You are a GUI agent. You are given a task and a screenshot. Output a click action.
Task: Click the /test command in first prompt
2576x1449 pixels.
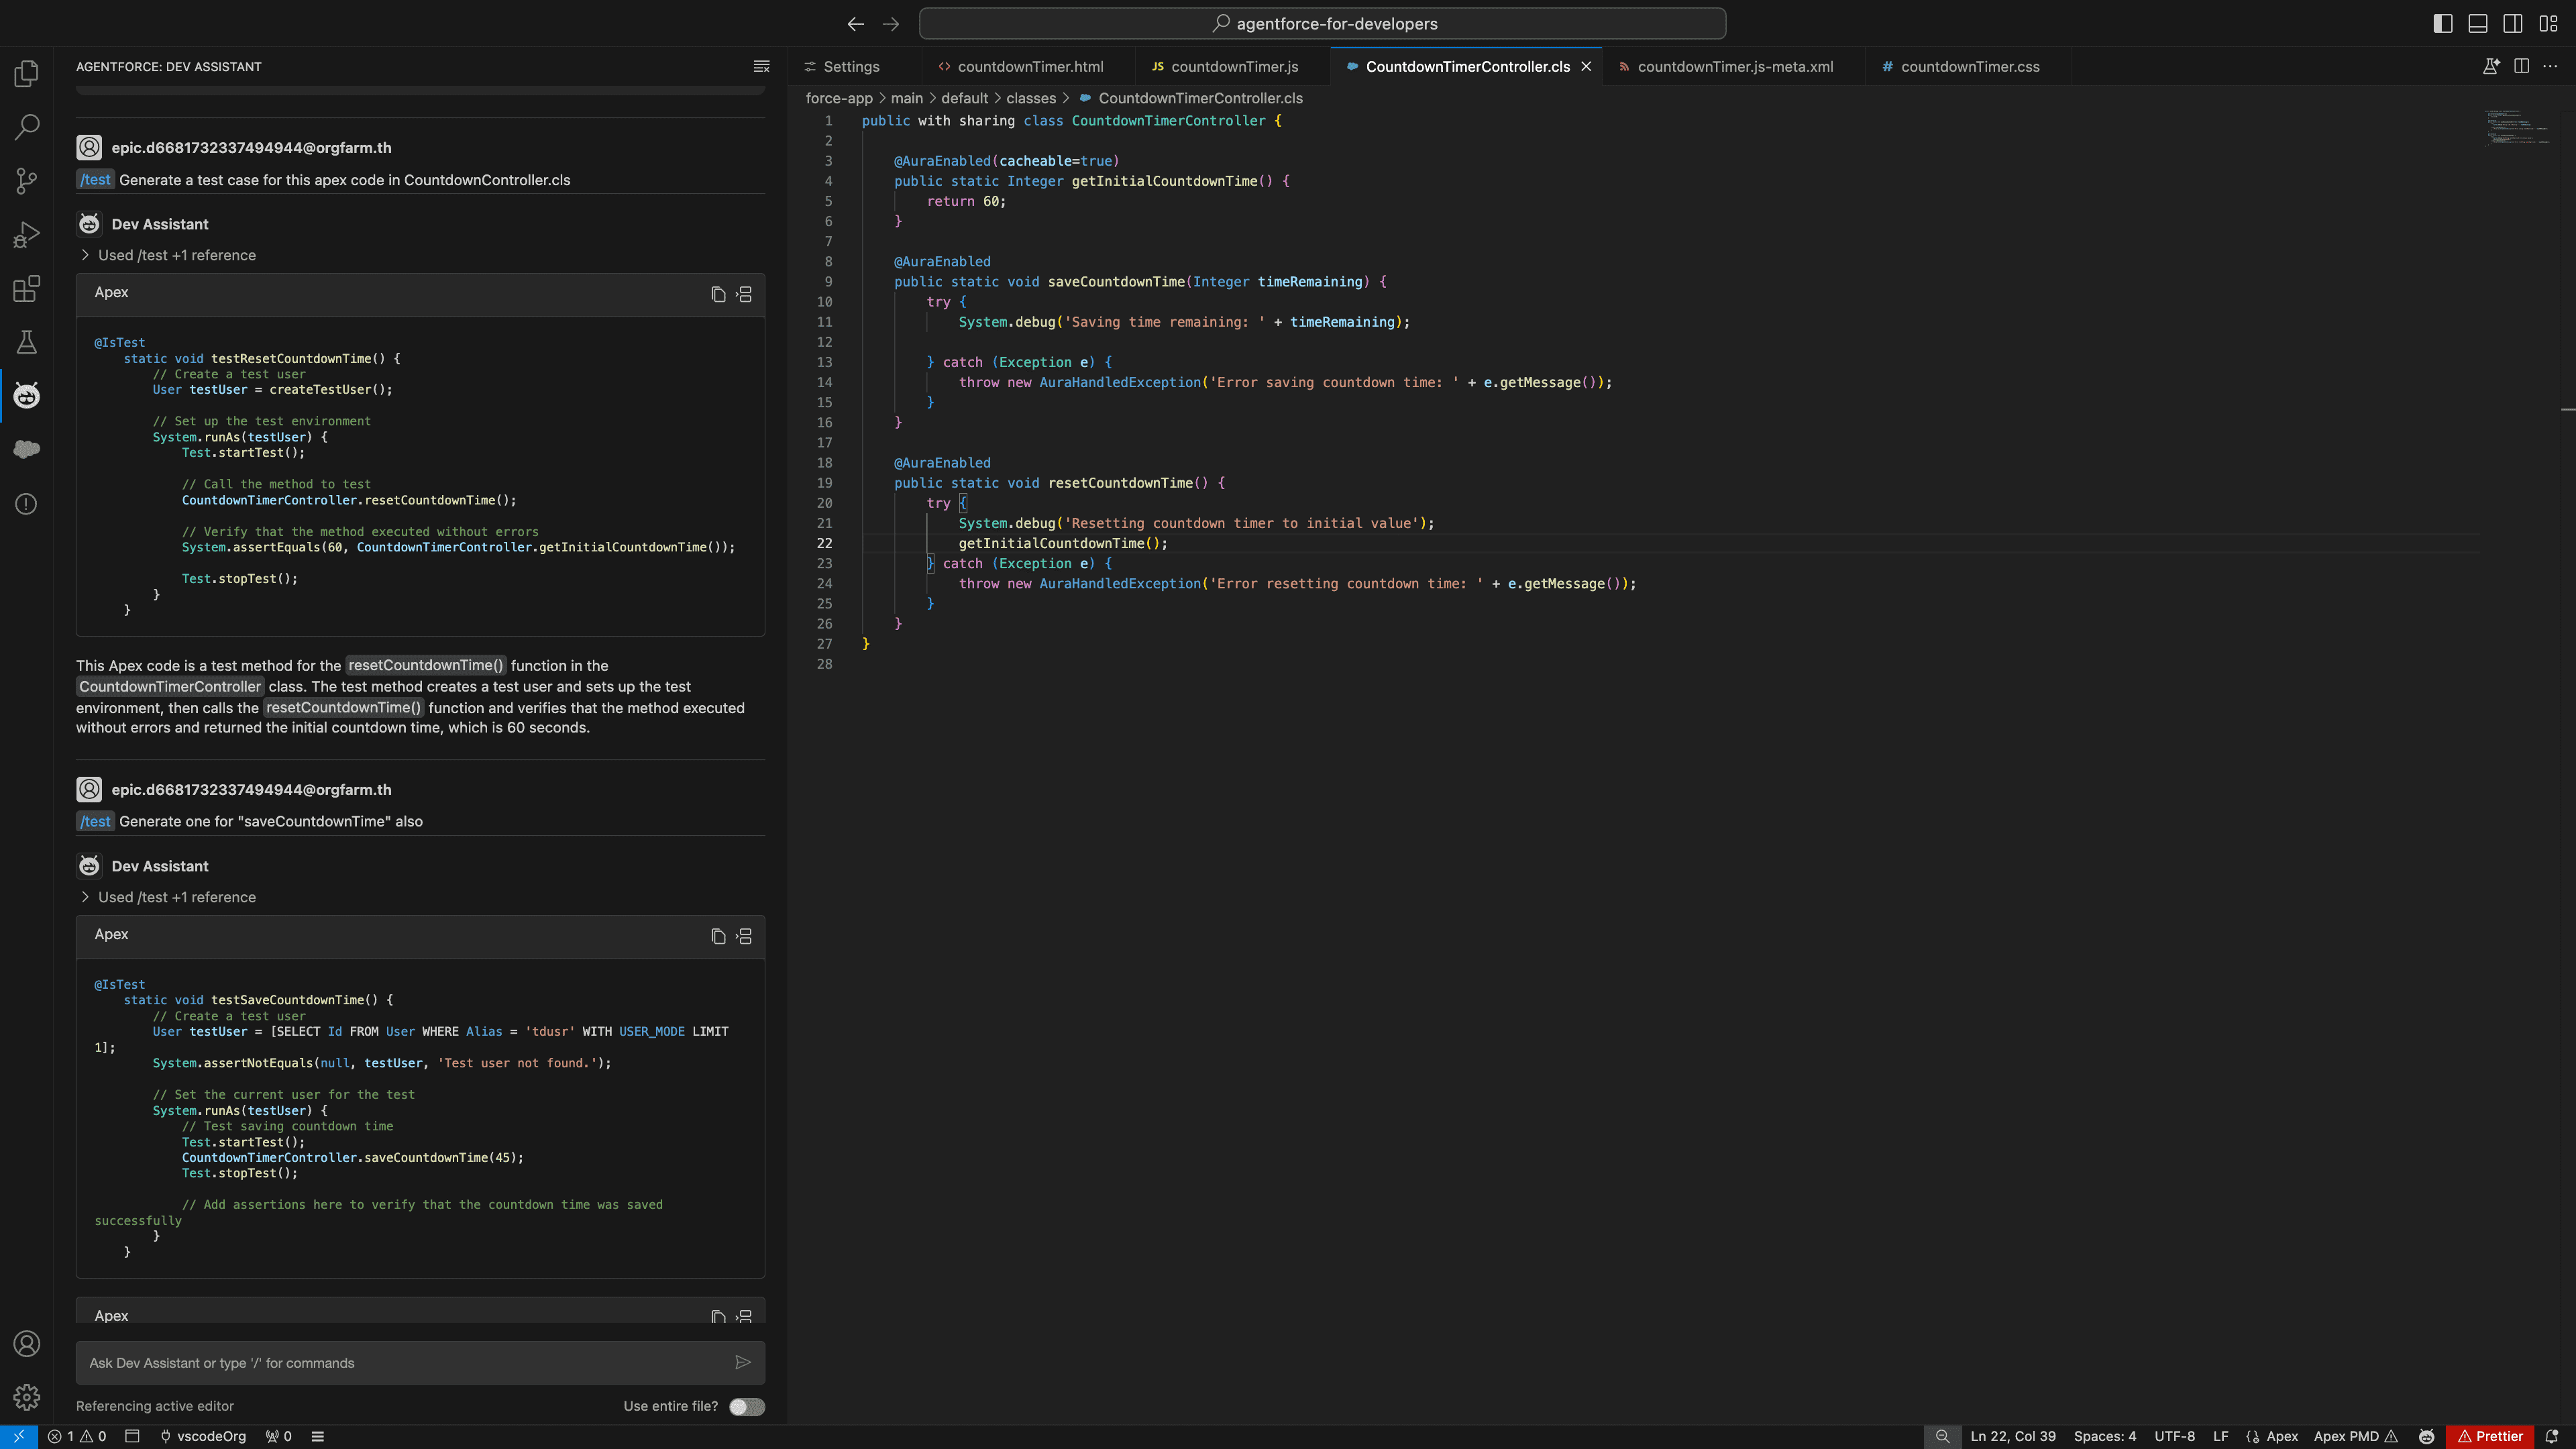click(x=95, y=180)
